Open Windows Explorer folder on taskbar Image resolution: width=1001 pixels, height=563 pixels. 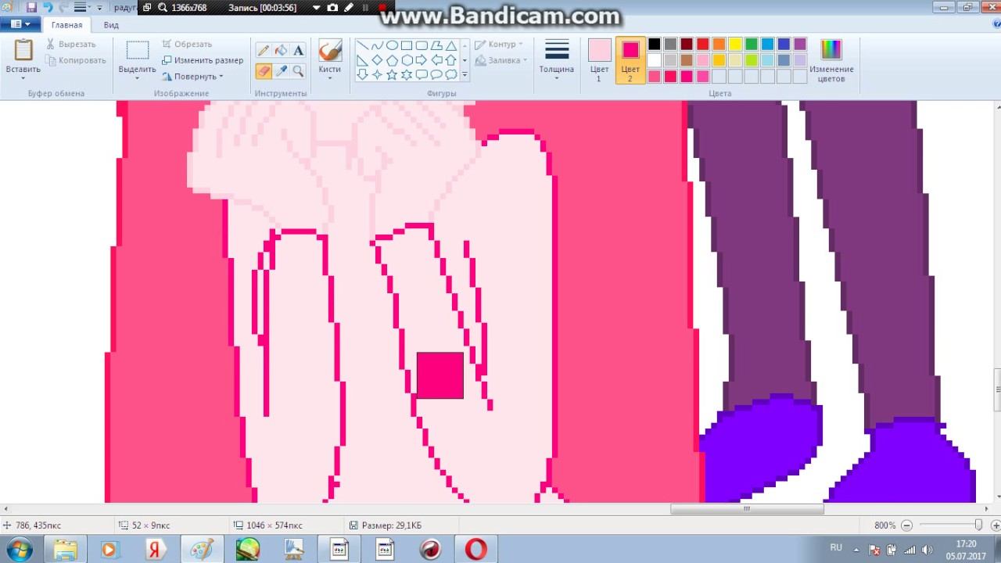(66, 549)
